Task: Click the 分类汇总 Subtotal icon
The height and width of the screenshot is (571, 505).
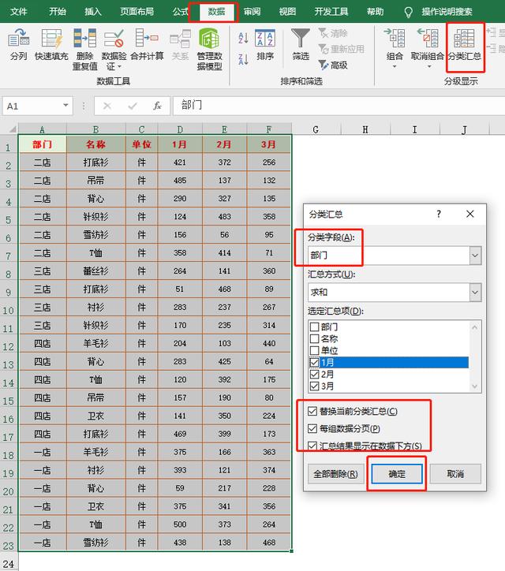Action: click(464, 44)
